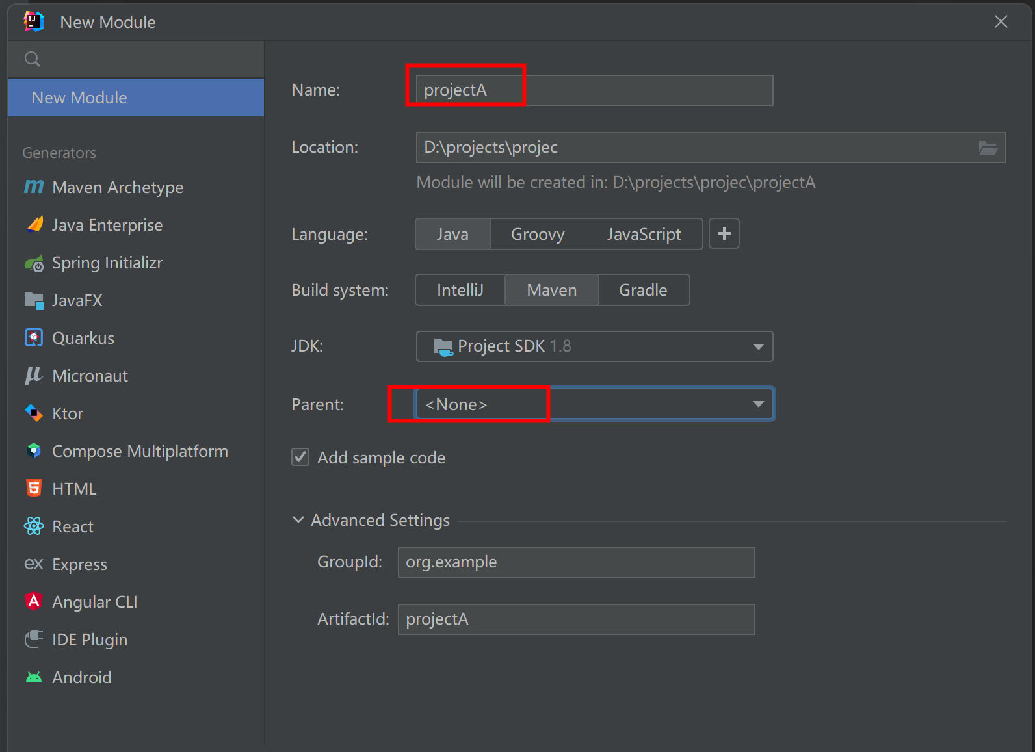Image resolution: width=1035 pixels, height=752 pixels.
Task: Click the IDE Plugin plug icon
Action: point(34,639)
